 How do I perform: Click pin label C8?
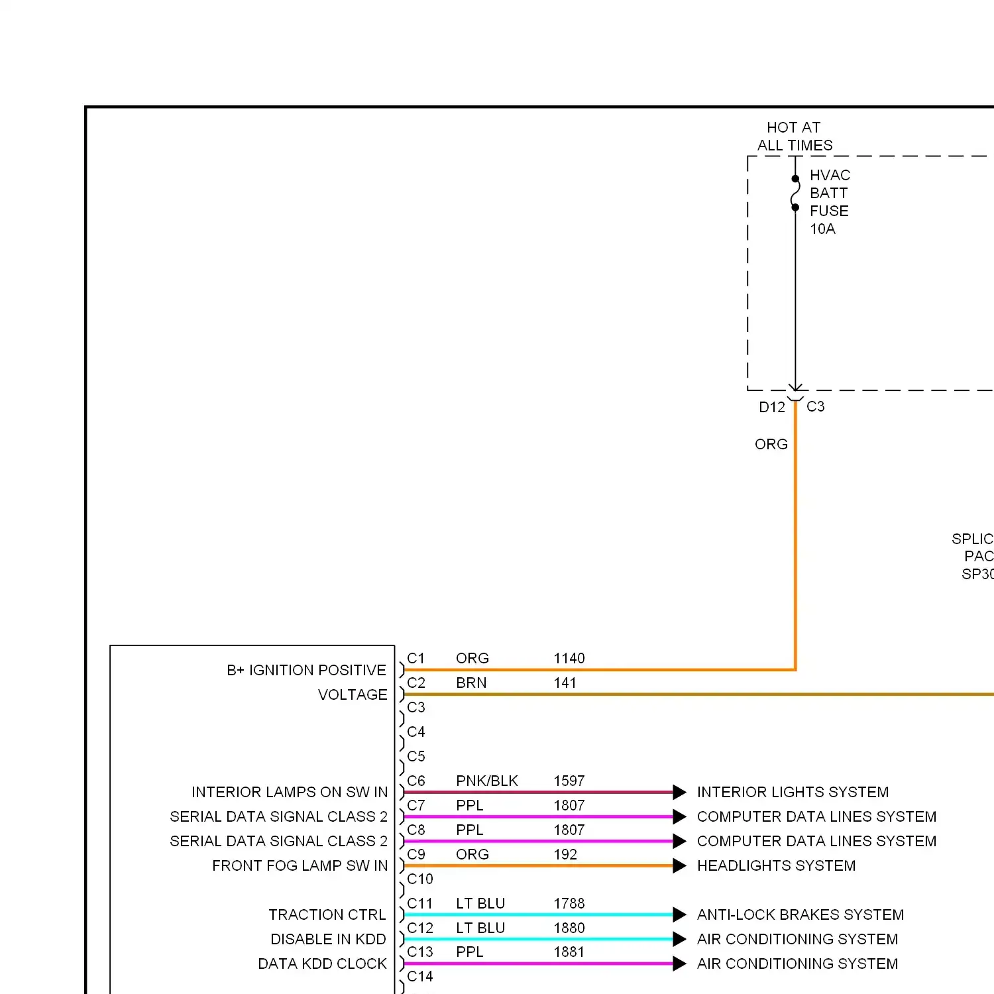[416, 830]
